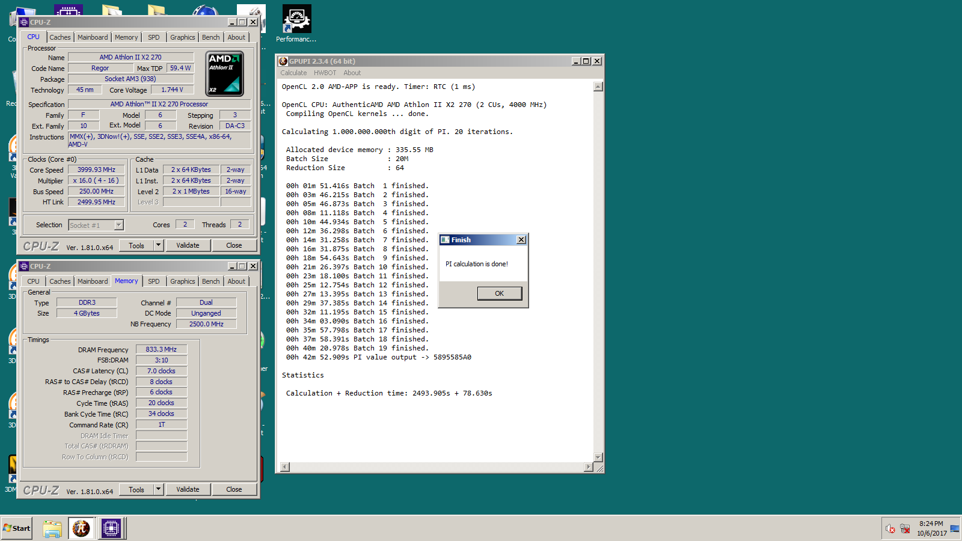Click the network disconnected tray icon

tap(905, 529)
